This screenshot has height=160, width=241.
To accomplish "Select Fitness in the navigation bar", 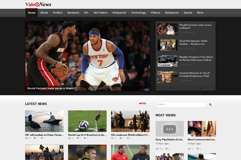I will pos(155,13).
